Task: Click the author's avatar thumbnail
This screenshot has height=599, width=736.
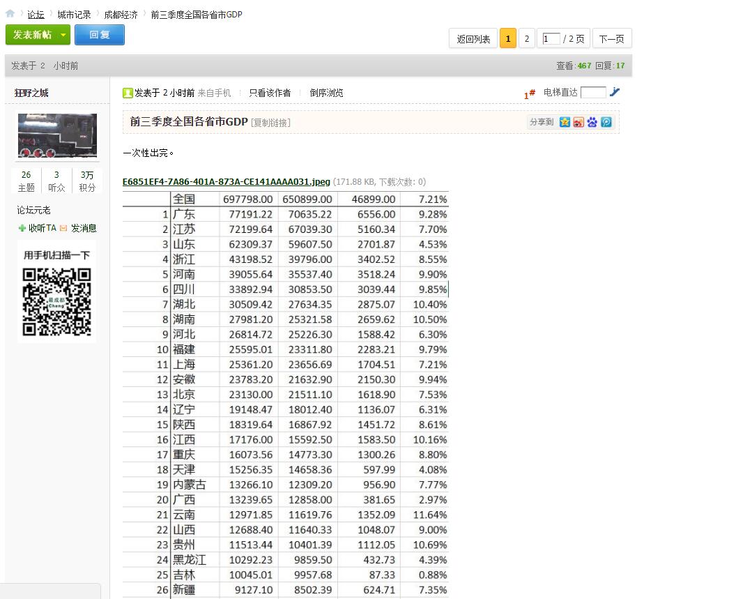Action: click(57, 136)
